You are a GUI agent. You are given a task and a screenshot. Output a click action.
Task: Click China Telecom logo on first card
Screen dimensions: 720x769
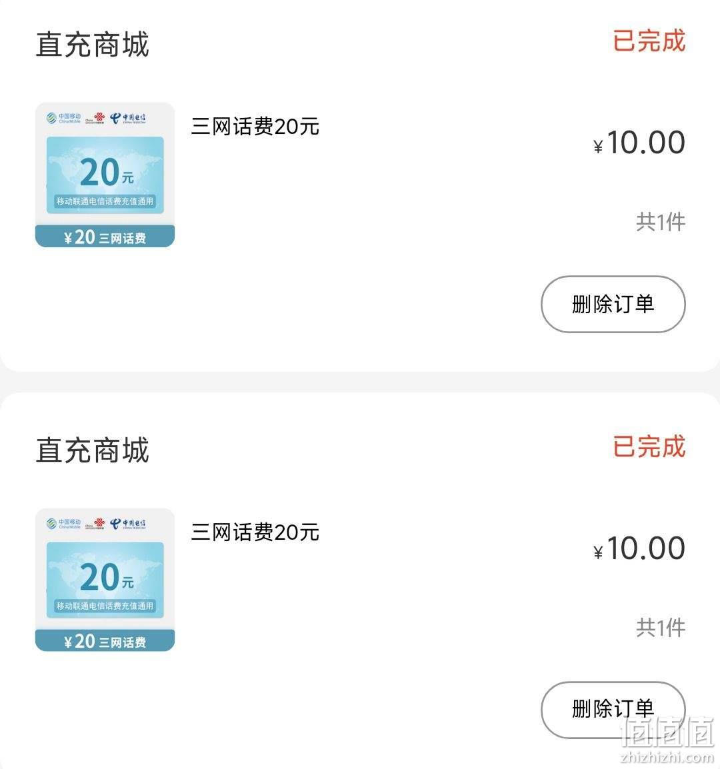tap(127, 118)
